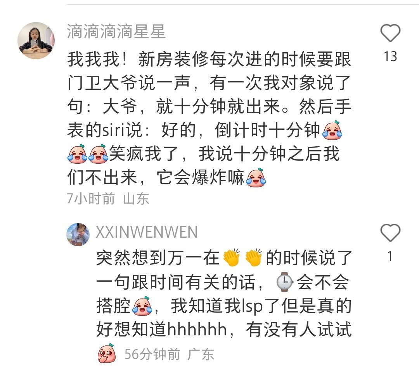419x369 pixels.
Task: Tap the timestamp 56分钟前 广东
Action: [x=169, y=354]
